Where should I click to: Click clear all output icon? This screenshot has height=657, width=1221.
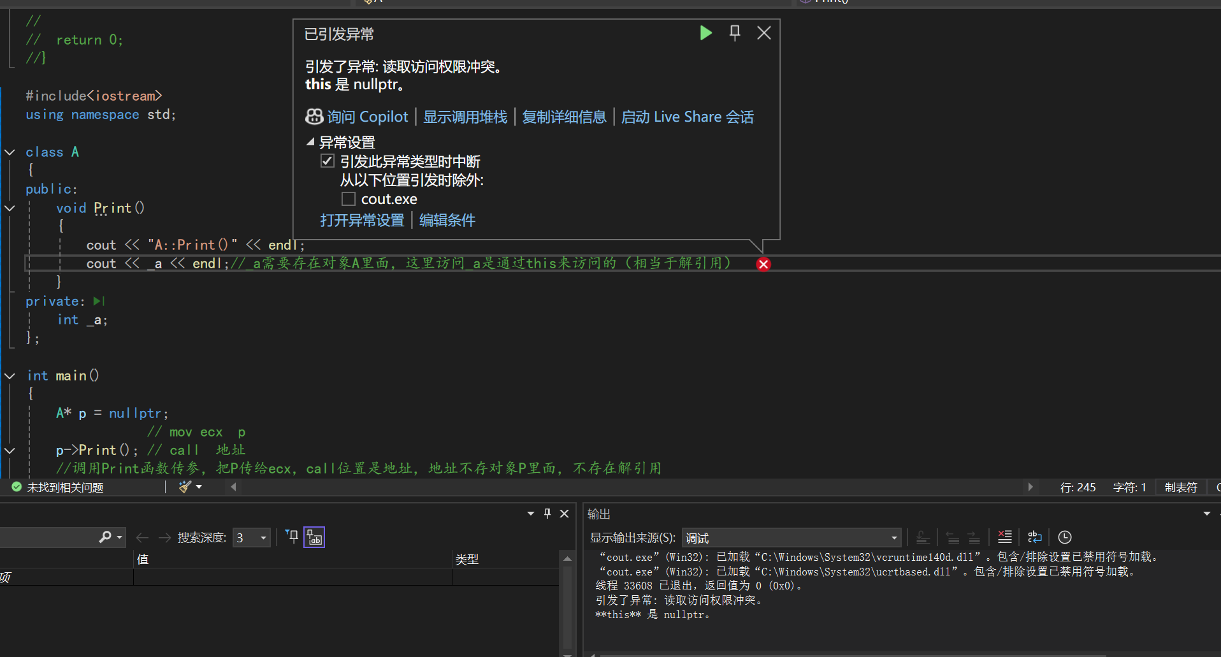(1005, 537)
